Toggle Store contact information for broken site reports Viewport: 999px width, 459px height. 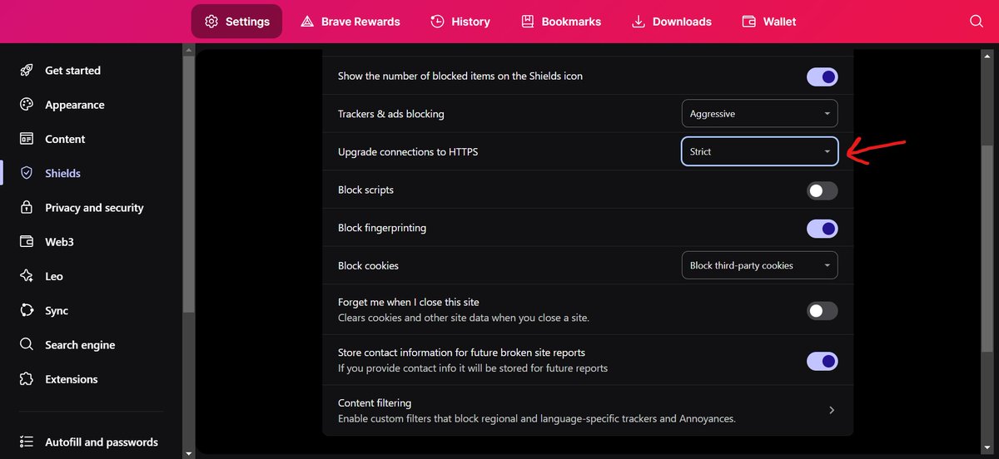[822, 361]
